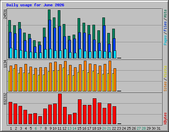Click the 'Hits' legend label
Image resolution: width=169 pixels, height=132 pixels.
[x=165, y=14]
